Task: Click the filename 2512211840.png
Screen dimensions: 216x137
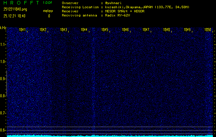Action: click(x=15, y=9)
